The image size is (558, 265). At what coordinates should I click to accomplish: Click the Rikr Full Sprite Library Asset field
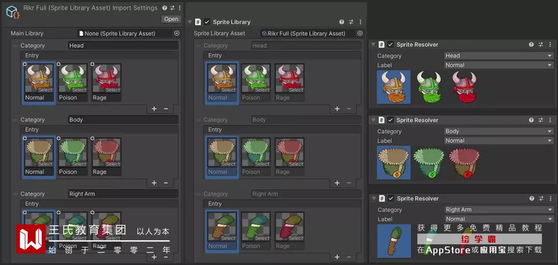pos(308,34)
